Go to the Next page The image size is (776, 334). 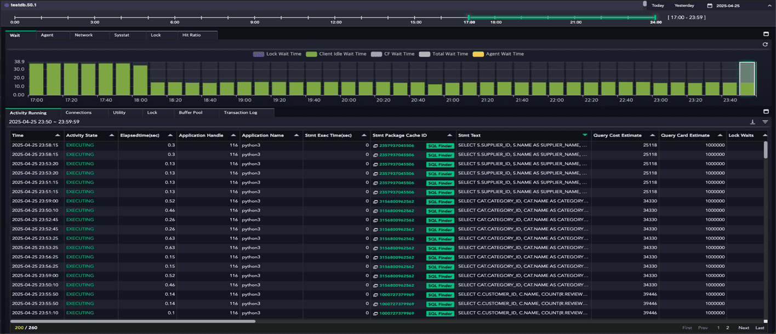coord(744,327)
